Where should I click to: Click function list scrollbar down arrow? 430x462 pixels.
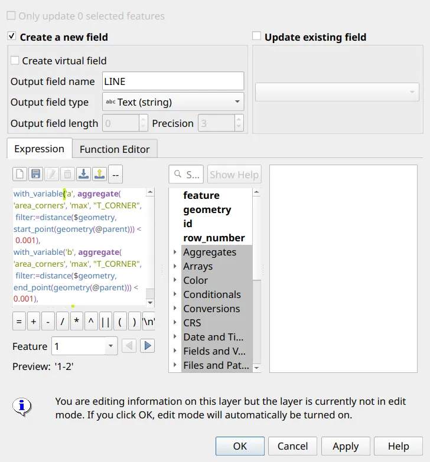click(x=256, y=368)
